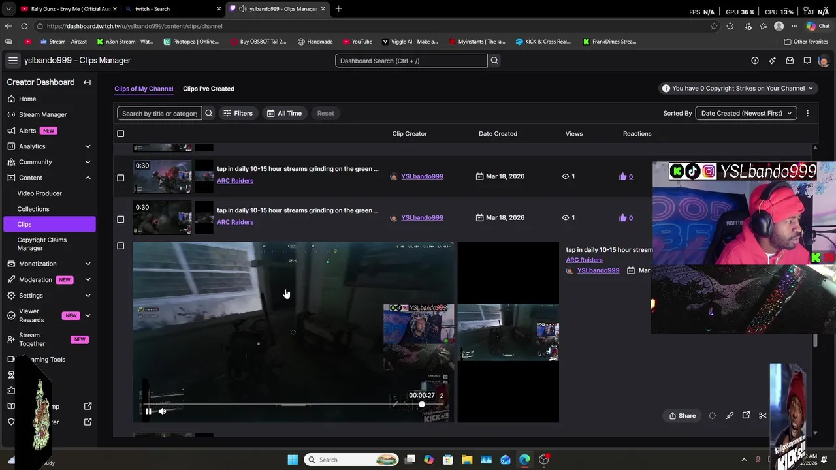Open File Explorer from the taskbar
The height and width of the screenshot is (470, 836).
[x=467, y=460]
